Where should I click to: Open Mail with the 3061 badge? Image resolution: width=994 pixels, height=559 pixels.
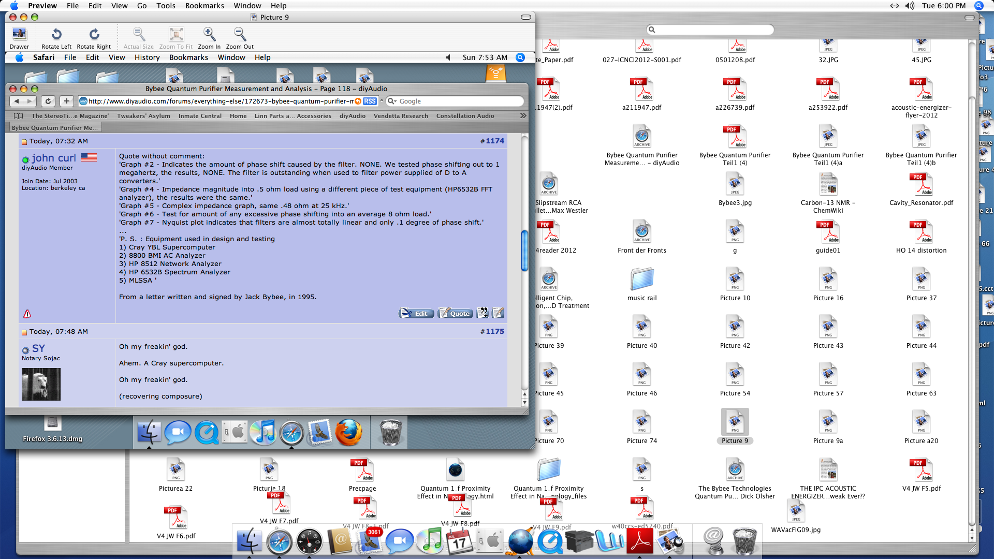(x=369, y=541)
